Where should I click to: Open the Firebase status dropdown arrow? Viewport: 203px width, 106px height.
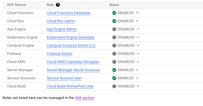coord(138,54)
